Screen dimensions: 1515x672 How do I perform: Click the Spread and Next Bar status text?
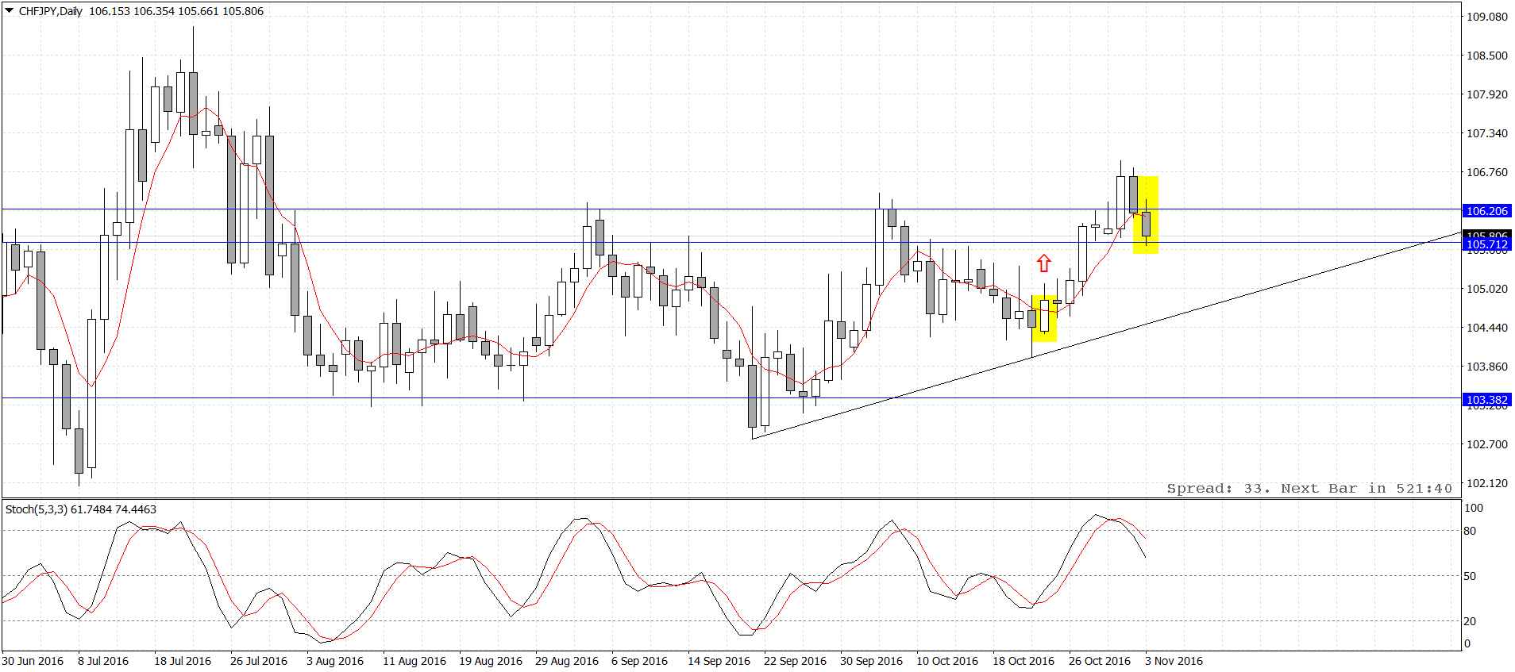click(x=1309, y=489)
